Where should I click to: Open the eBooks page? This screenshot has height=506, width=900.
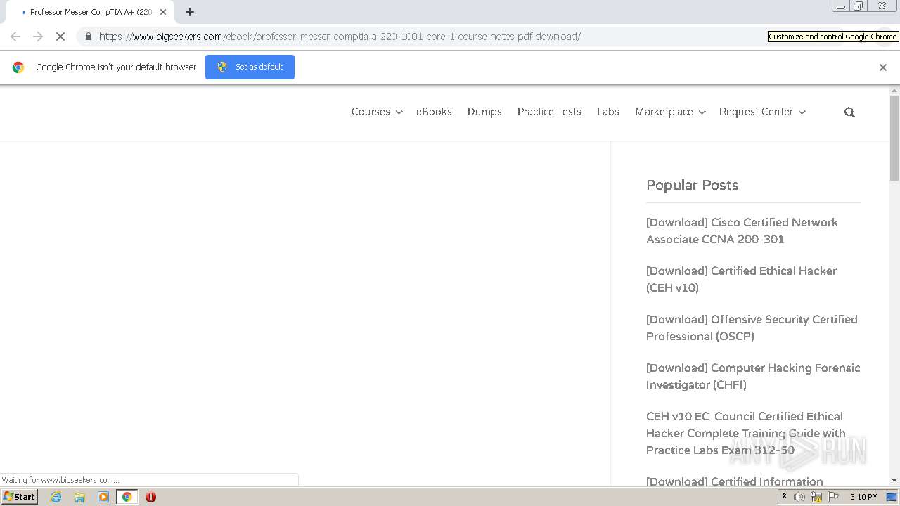(x=434, y=112)
